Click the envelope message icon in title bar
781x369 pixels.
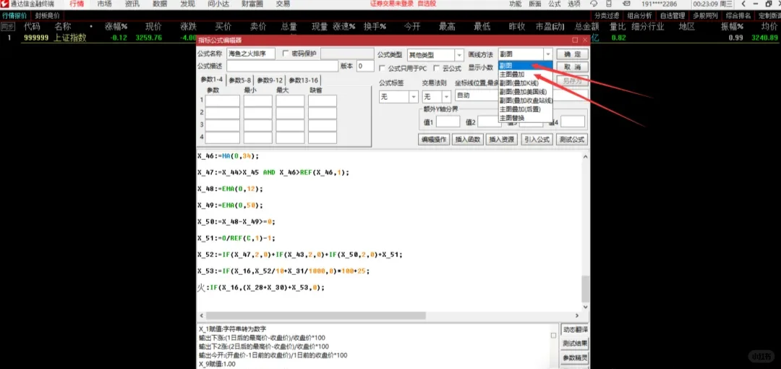626,4
